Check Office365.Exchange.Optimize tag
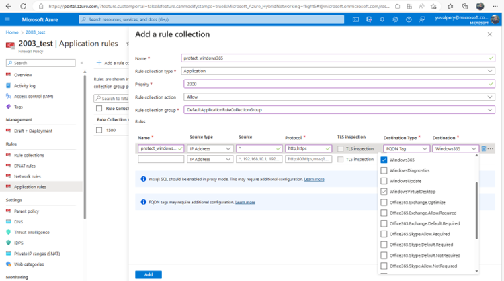 click(384, 202)
